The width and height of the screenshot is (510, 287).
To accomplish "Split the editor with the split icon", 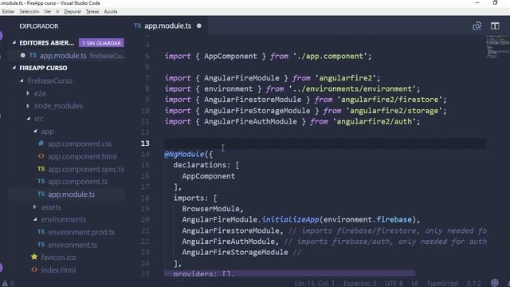I will click(x=495, y=26).
